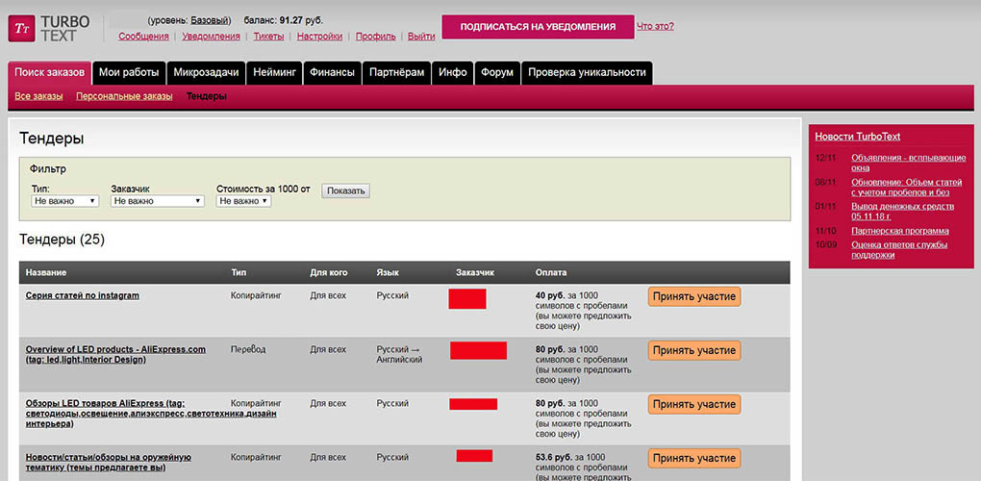Open the Микрозадачи tab
The height and width of the screenshot is (481, 981).
click(x=207, y=72)
